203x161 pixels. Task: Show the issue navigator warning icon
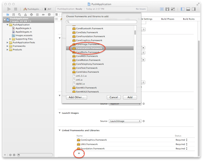[x=26, y=14]
